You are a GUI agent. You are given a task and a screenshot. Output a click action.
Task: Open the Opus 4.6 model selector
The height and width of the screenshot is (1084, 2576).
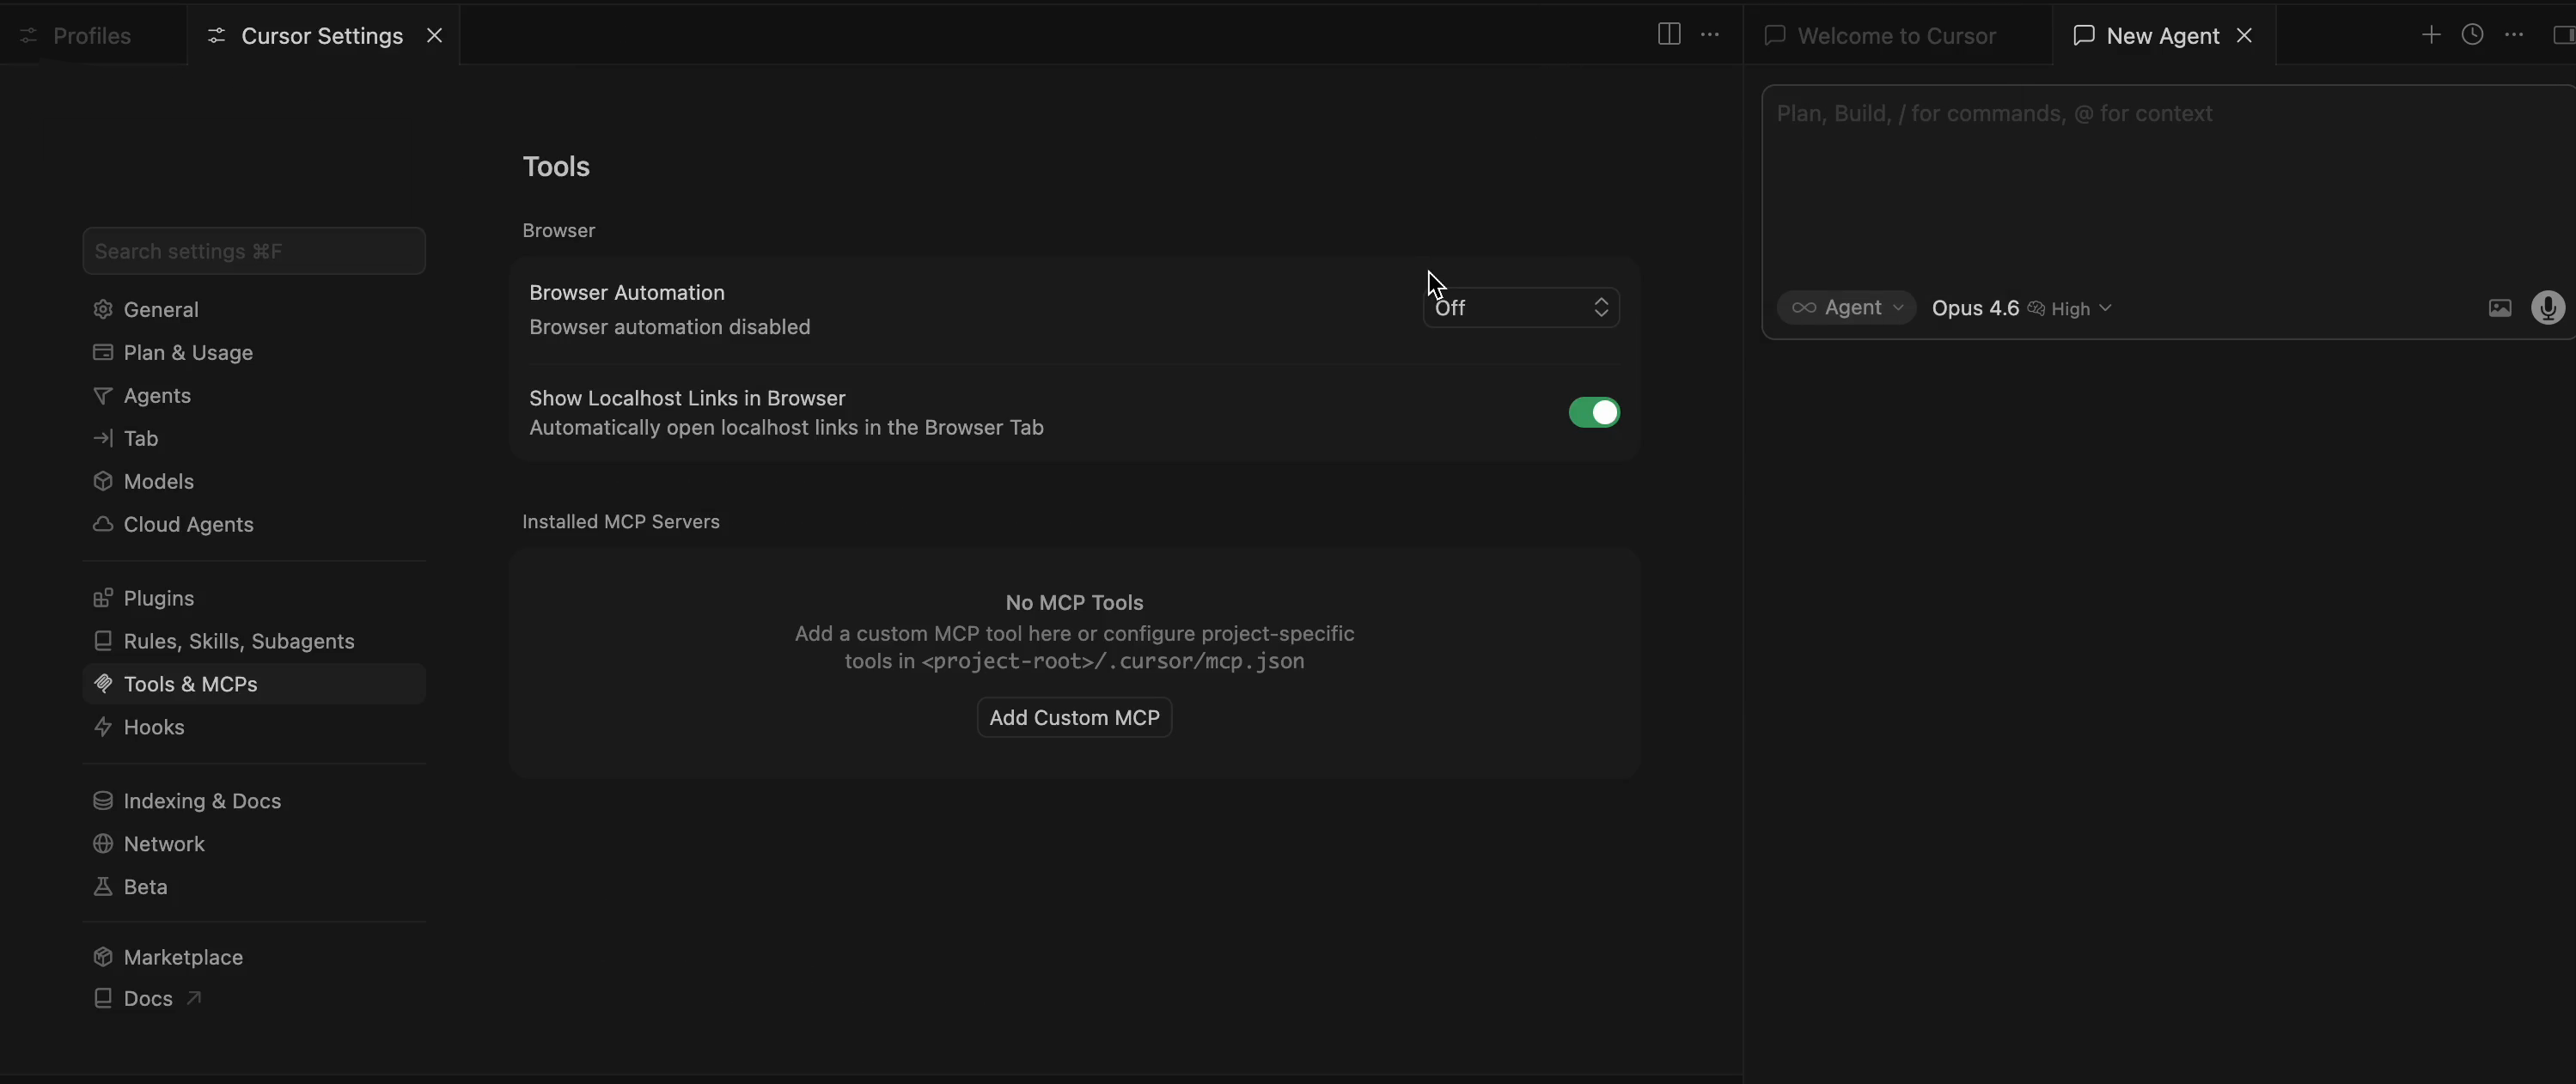(1974, 308)
